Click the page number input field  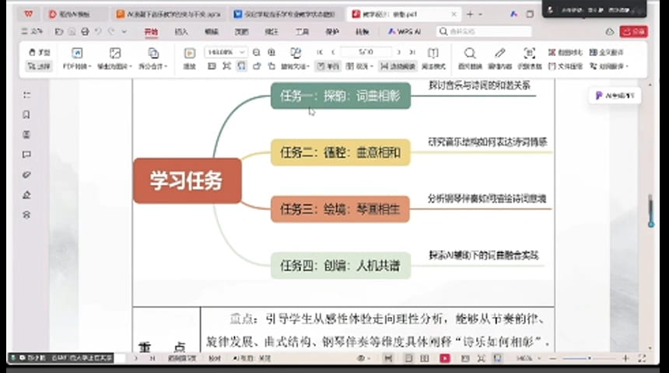click(x=366, y=52)
